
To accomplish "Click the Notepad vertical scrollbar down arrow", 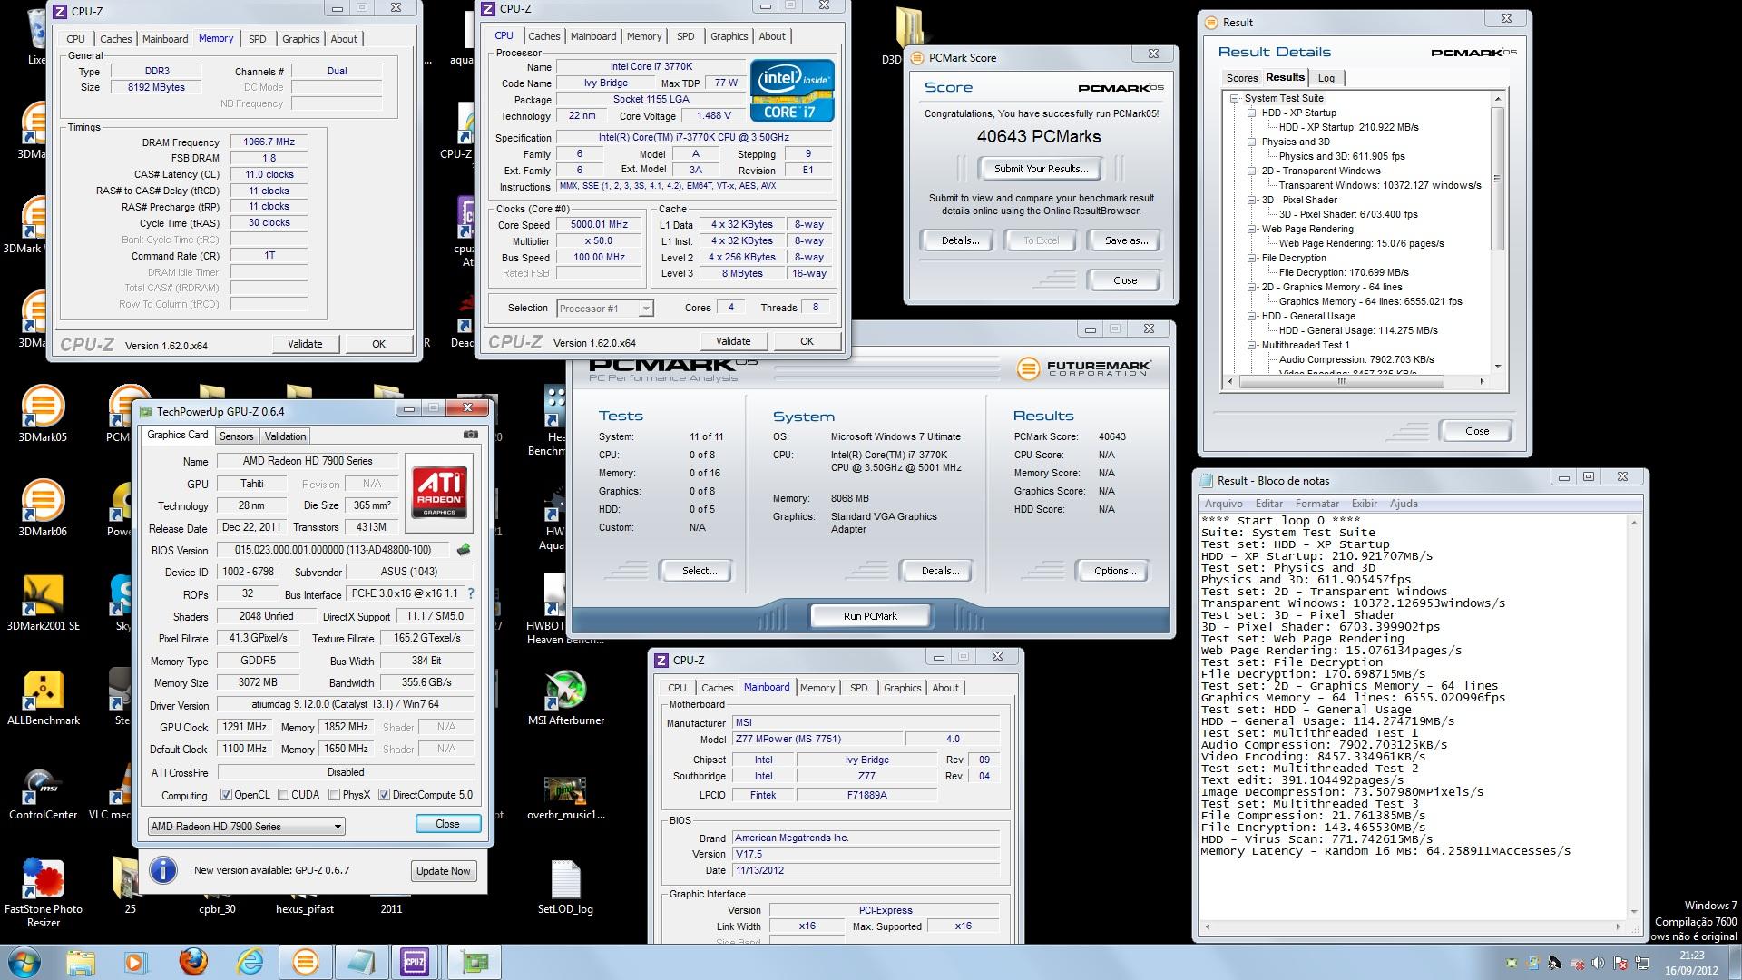I will pos(1634,912).
